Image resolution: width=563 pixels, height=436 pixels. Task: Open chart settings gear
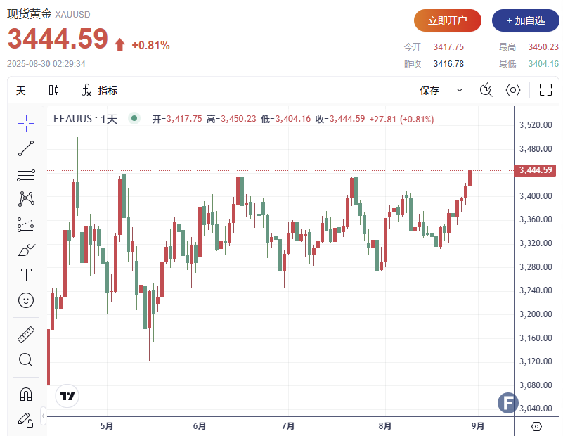click(512, 90)
